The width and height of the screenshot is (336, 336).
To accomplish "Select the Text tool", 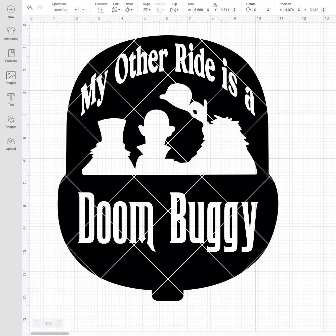I will (x=11, y=100).
